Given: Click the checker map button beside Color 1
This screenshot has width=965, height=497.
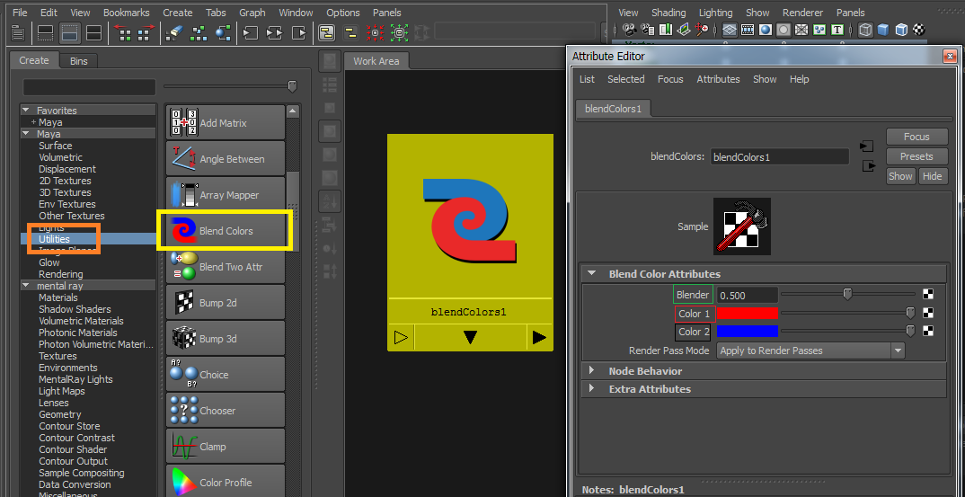Looking at the screenshot, I should tap(928, 313).
